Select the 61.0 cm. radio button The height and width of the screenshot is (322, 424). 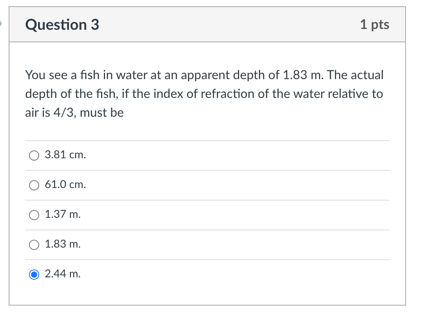coord(34,185)
